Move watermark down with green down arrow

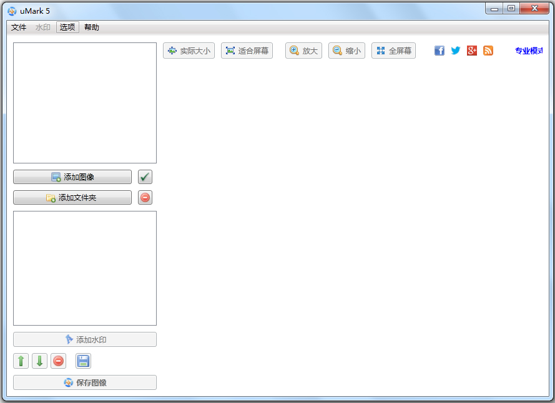point(40,361)
